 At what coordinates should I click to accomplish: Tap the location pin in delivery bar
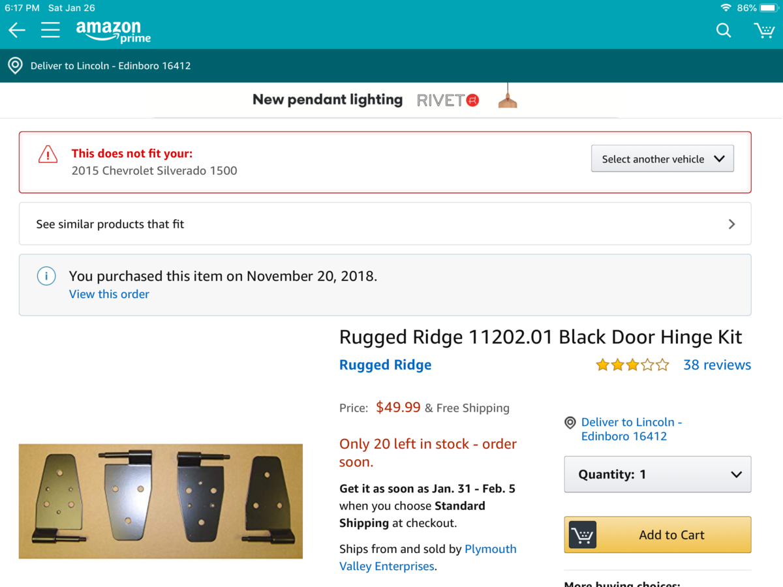coord(14,66)
